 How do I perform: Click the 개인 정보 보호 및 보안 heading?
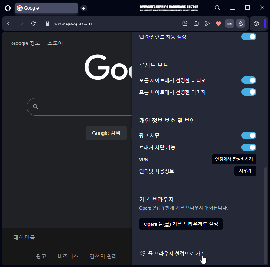[x=167, y=120]
